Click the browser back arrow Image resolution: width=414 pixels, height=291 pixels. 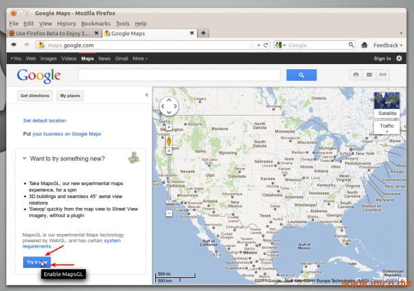14,45
